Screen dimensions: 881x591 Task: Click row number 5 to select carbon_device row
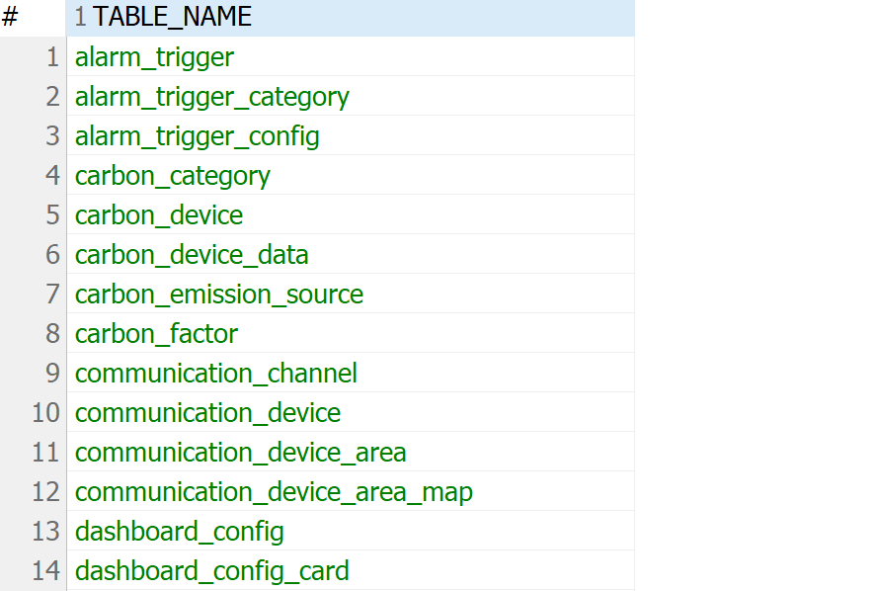click(x=52, y=214)
